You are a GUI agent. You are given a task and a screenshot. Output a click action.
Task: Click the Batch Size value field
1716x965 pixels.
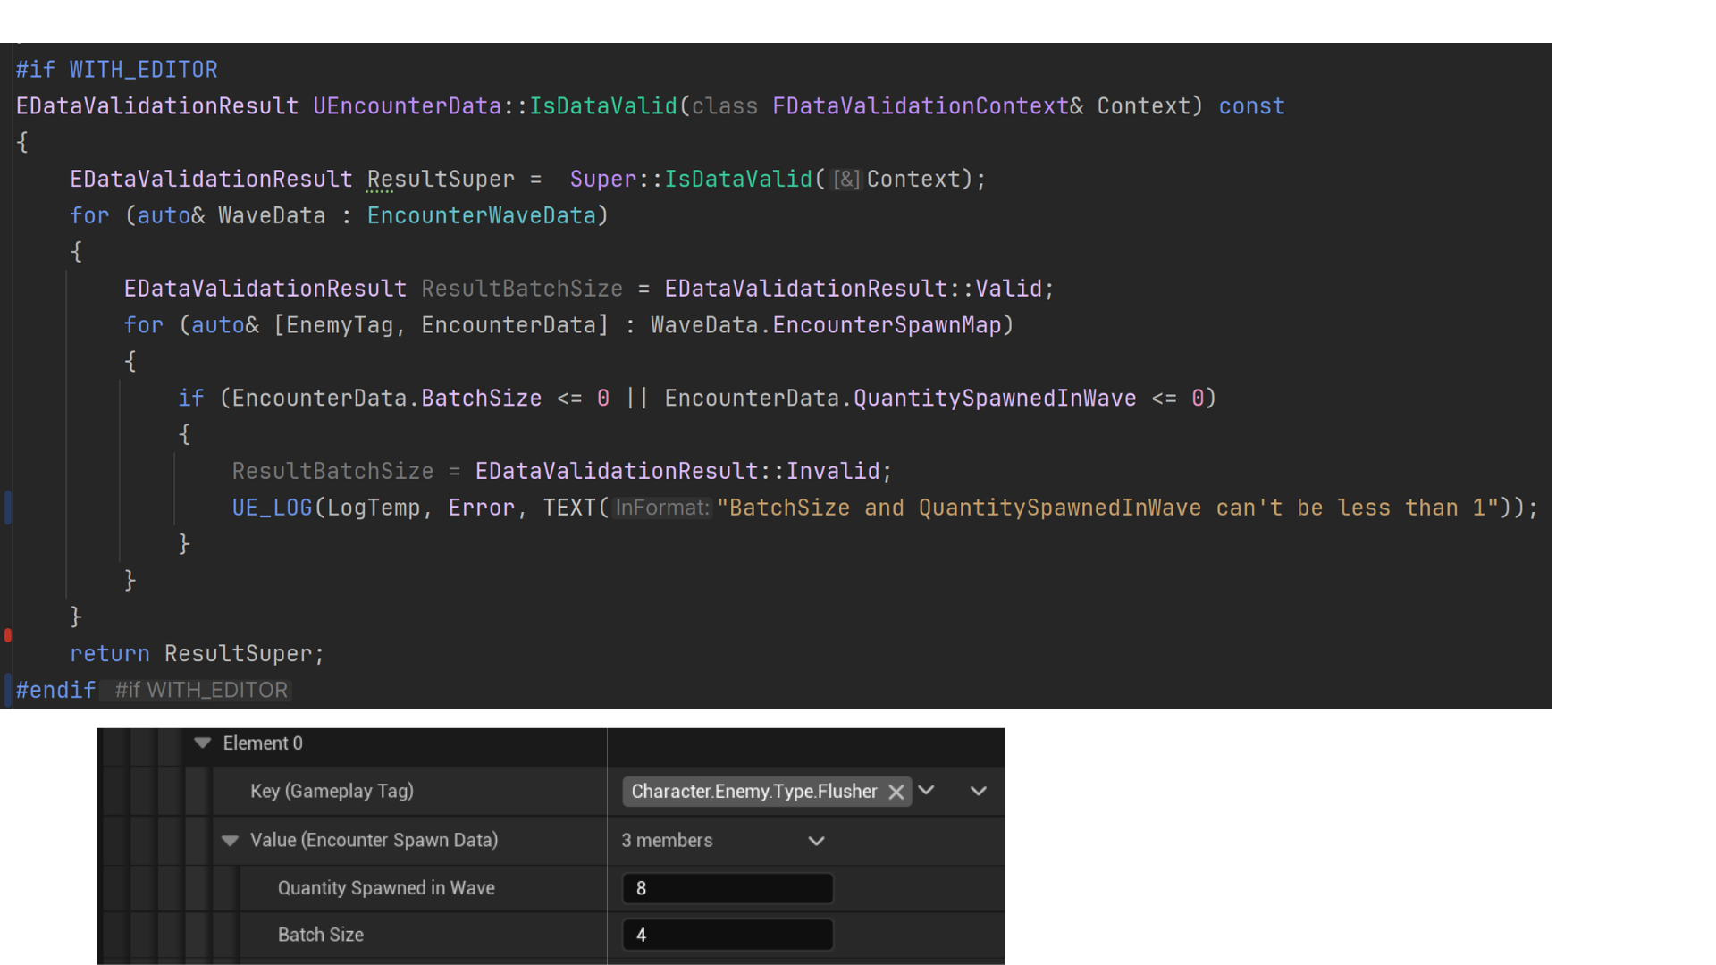click(x=728, y=936)
